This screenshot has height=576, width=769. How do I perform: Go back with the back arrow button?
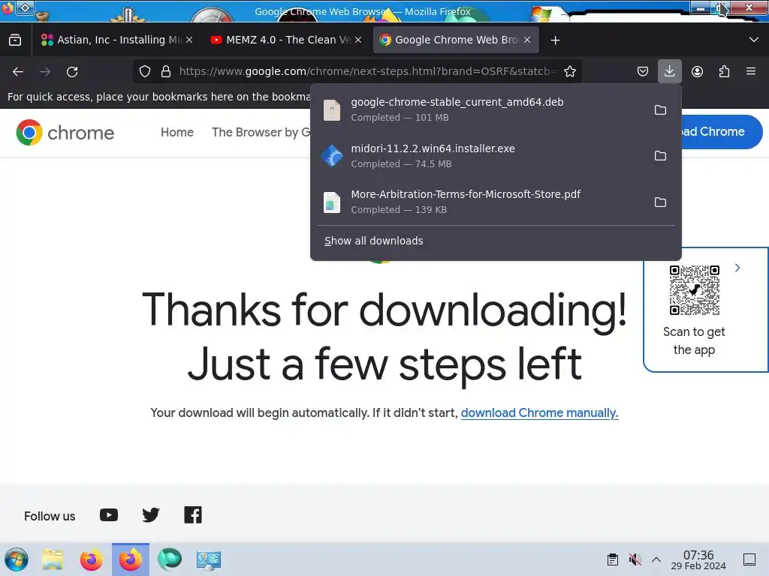pyautogui.click(x=18, y=71)
